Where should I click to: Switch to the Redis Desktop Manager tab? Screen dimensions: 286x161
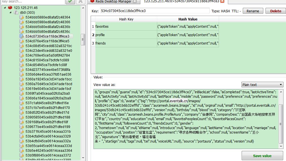113,1
